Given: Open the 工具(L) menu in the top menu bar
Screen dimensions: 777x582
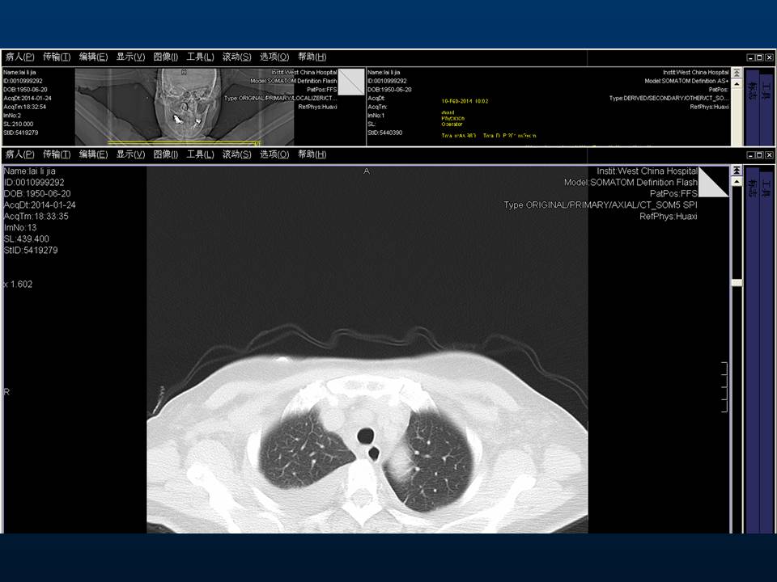Looking at the screenshot, I should [200, 57].
